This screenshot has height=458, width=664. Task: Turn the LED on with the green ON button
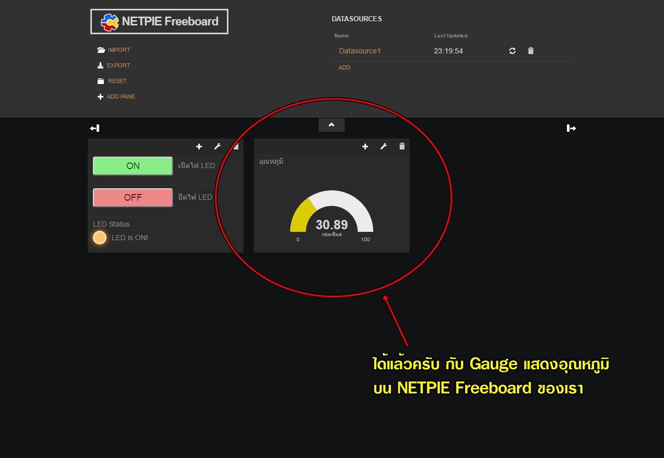(133, 166)
